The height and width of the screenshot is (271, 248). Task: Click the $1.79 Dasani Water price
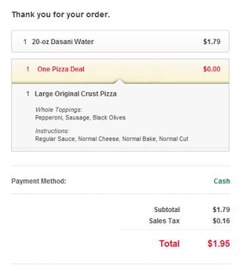tap(211, 41)
